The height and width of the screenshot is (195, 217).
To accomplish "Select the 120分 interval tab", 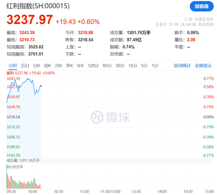I will pos(93,66).
